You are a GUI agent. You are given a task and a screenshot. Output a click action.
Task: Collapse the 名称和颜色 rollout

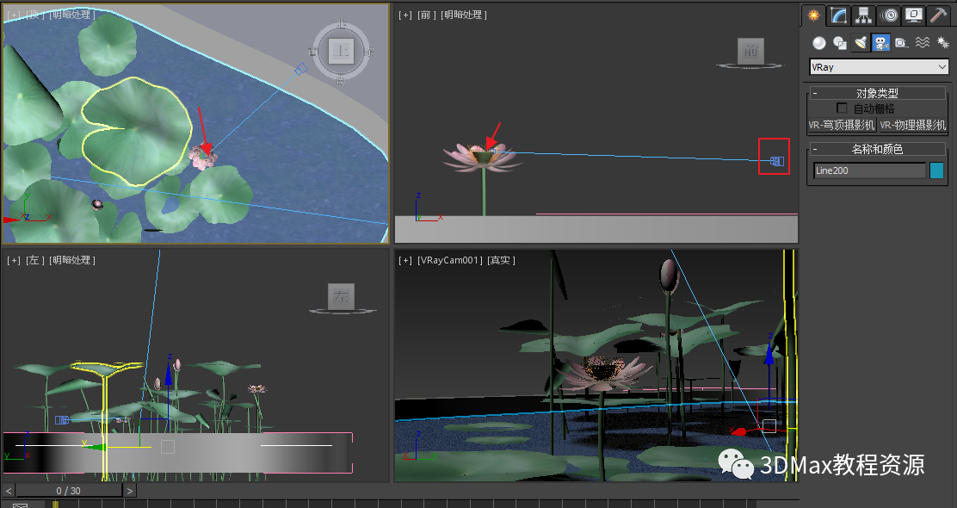tap(877, 149)
